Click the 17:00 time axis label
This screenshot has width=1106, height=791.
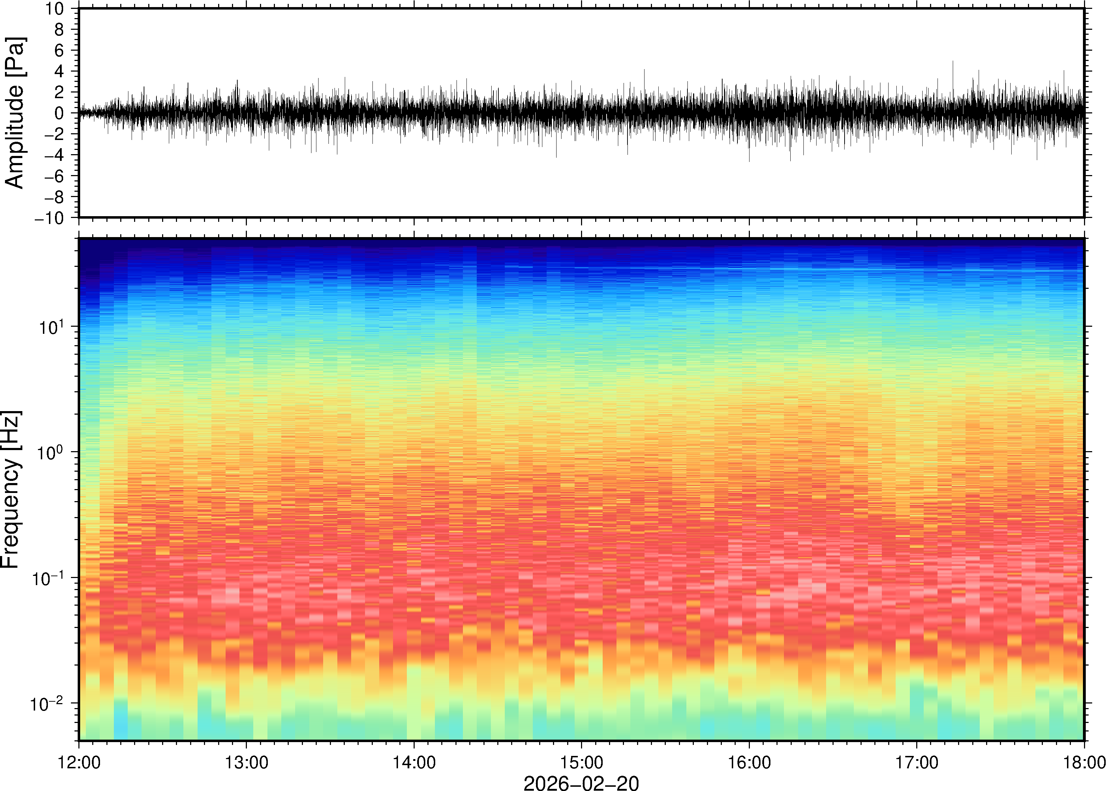pyautogui.click(x=916, y=762)
